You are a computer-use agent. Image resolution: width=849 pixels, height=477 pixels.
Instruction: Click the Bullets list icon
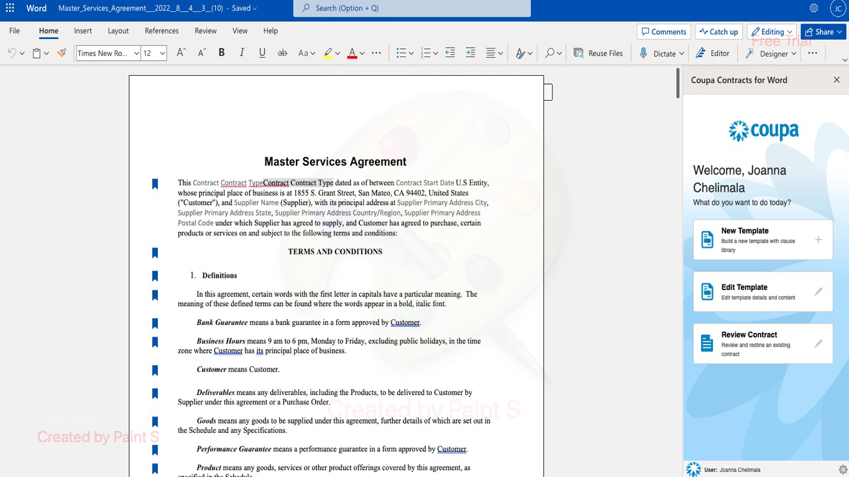click(402, 53)
